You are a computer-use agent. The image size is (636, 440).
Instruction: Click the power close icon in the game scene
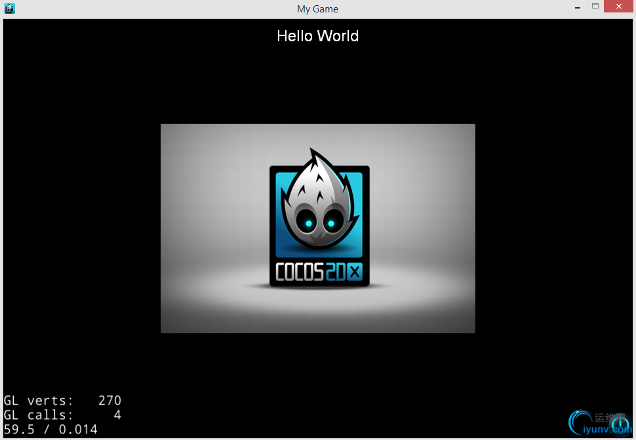(620, 424)
